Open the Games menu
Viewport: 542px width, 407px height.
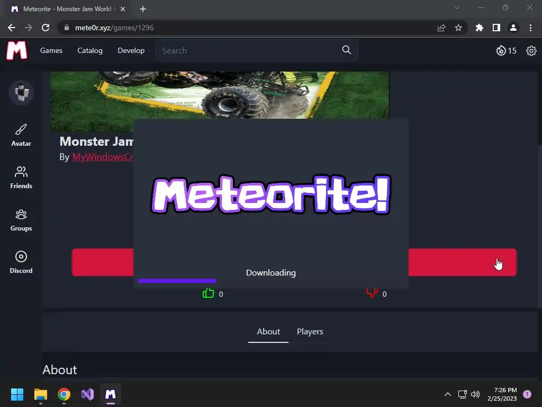[x=51, y=50]
